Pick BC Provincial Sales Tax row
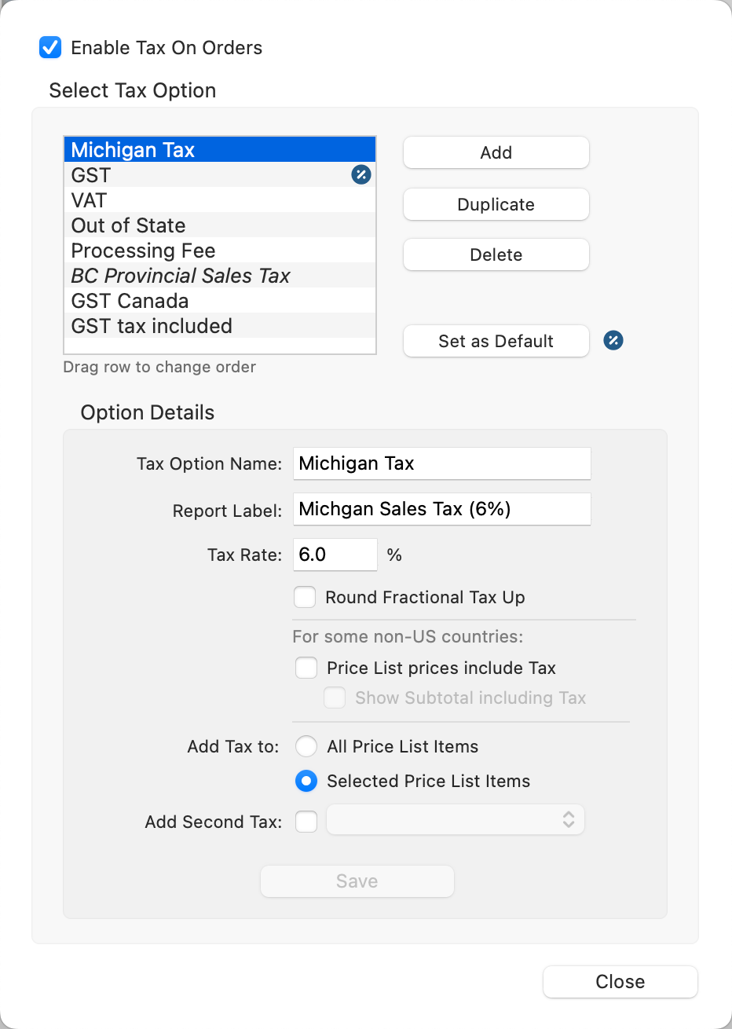Screen dimensions: 732x1029 [x=181, y=276]
